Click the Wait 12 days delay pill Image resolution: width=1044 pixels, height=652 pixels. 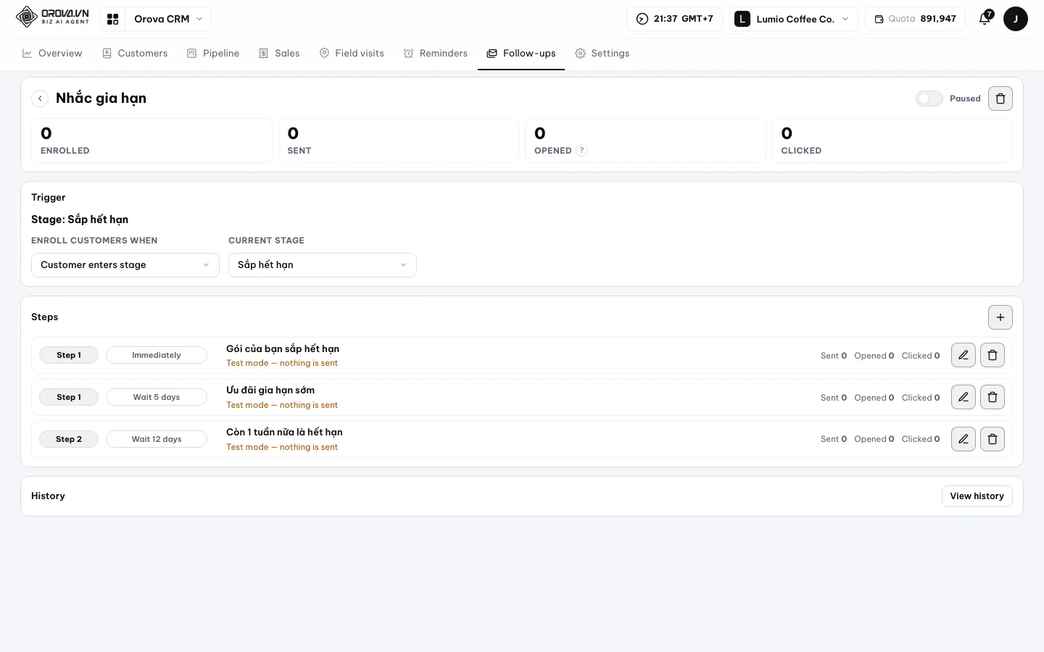tap(157, 439)
